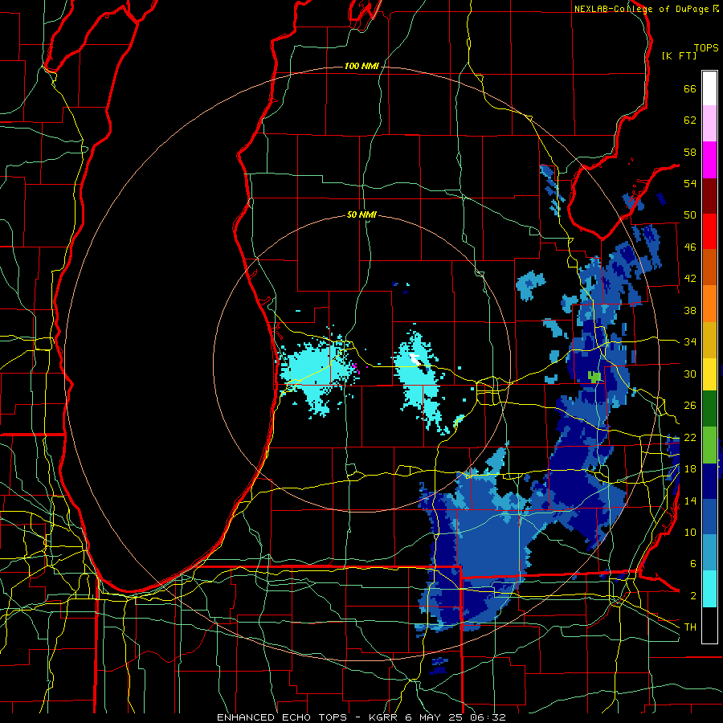Viewport: 723px width, 723px height.
Task: Click the small green echo top cell
Action: pyautogui.click(x=594, y=377)
